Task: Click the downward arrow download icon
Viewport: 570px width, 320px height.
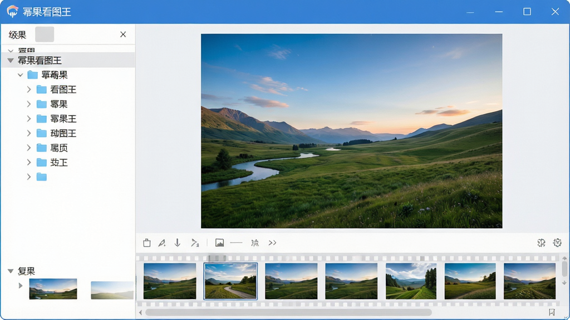Action: (178, 242)
